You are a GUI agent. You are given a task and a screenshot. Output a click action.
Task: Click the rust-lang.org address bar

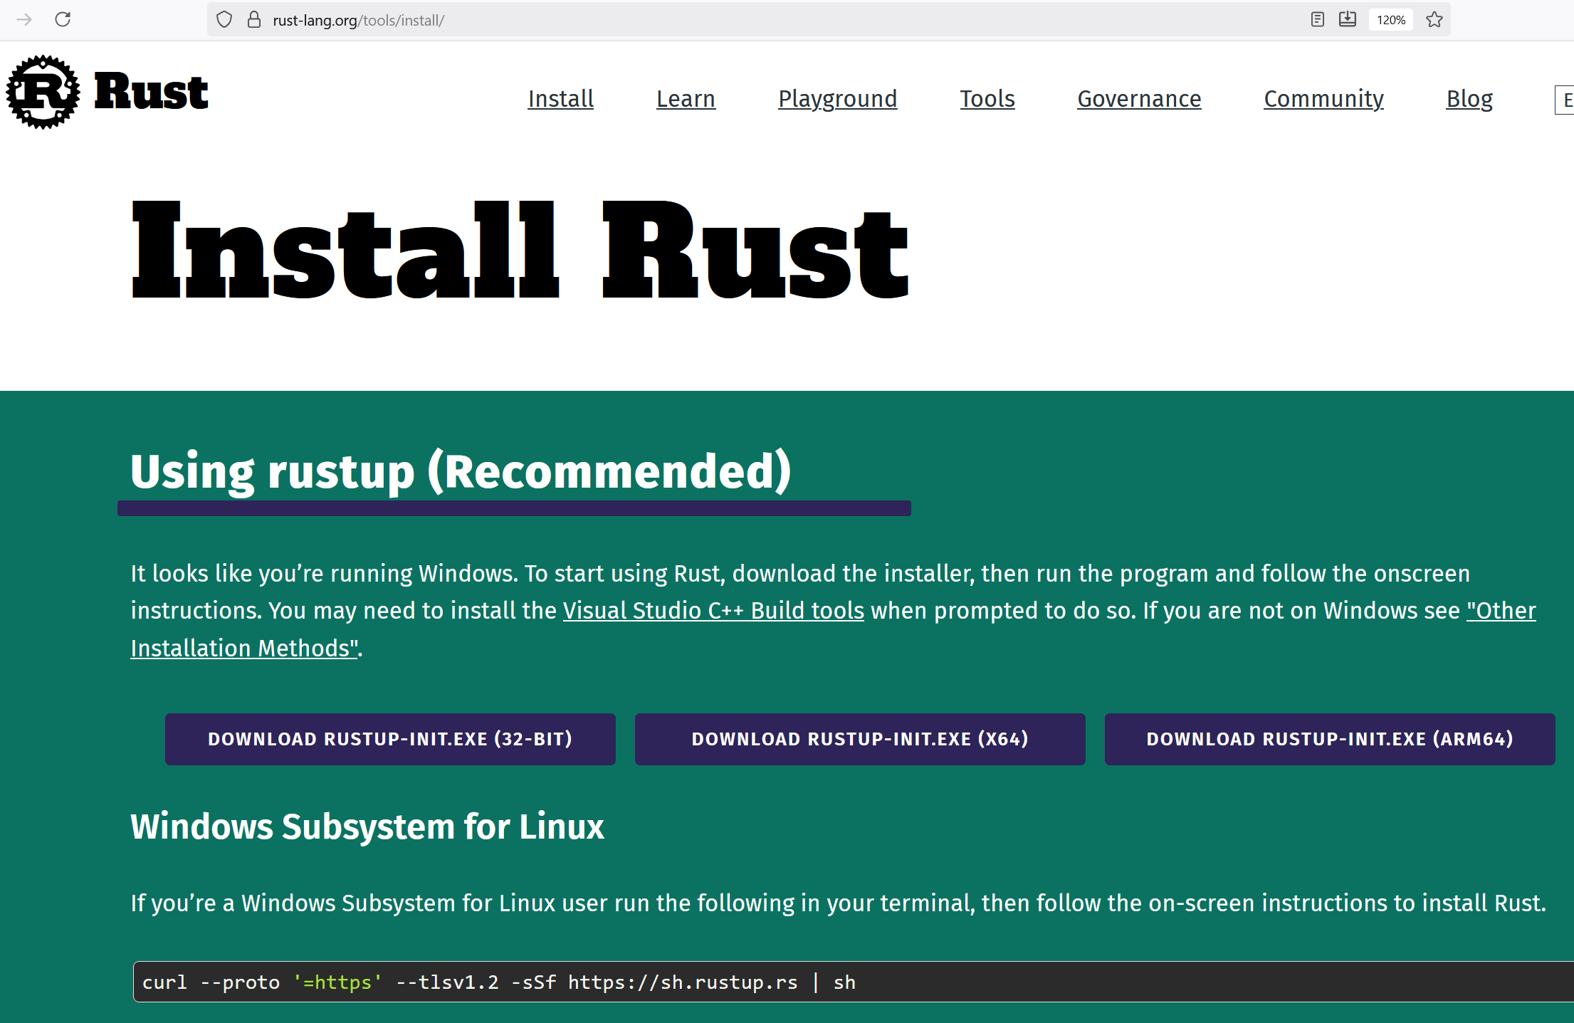[x=712, y=20]
